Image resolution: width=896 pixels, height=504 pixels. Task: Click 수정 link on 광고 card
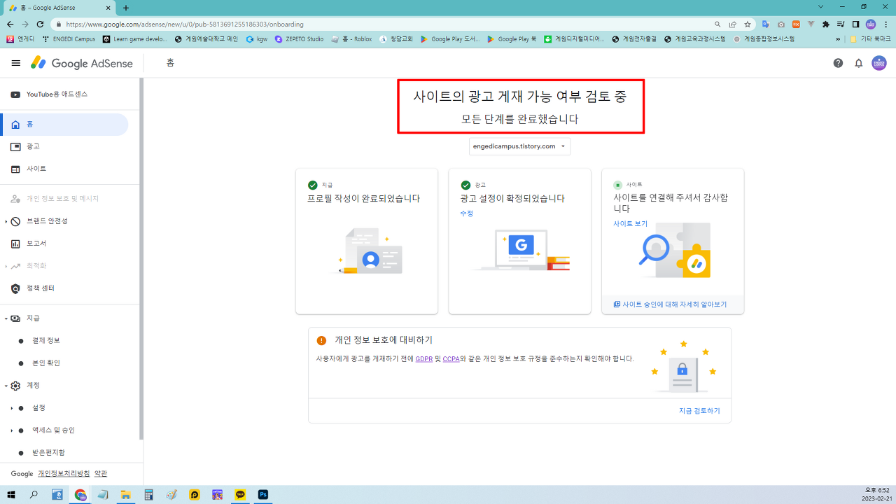click(x=467, y=213)
